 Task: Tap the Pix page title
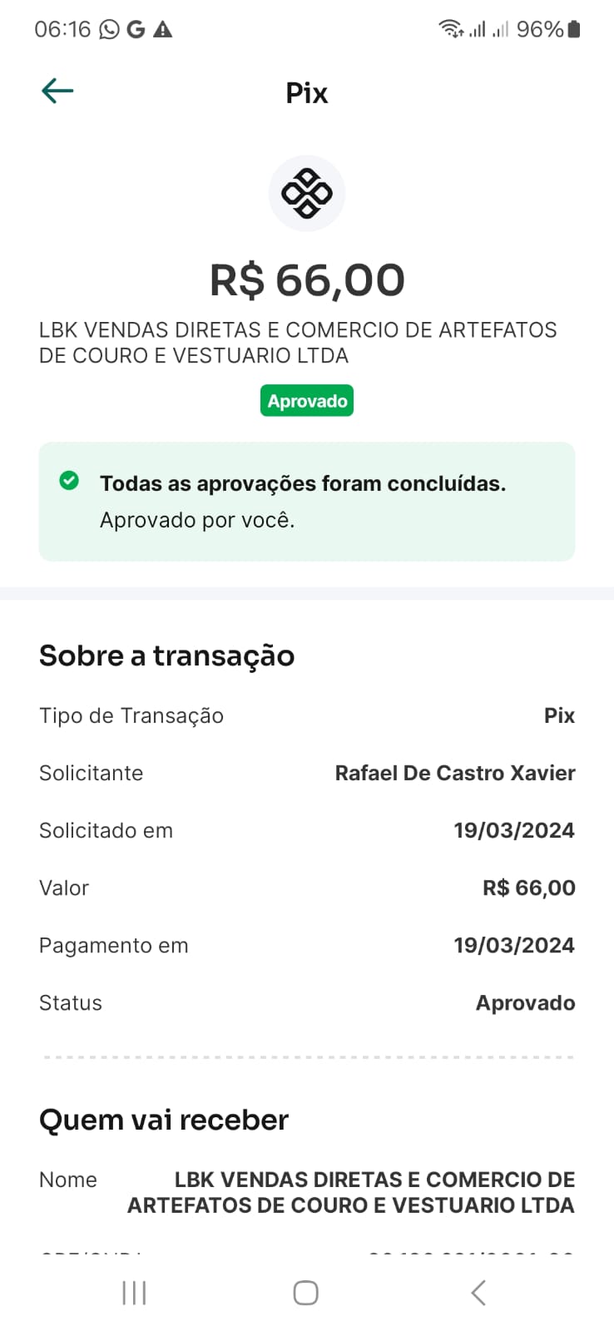307,93
